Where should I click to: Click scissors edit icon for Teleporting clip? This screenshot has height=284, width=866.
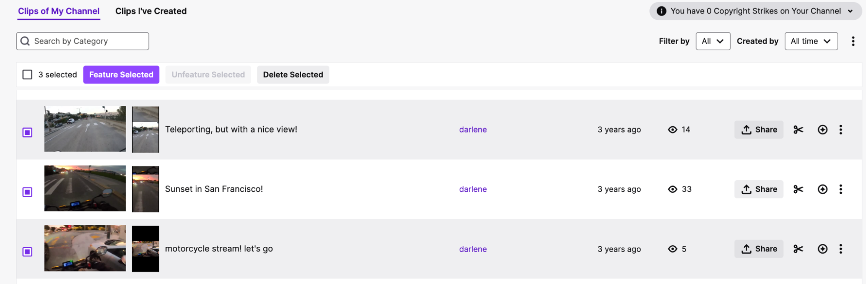798,130
